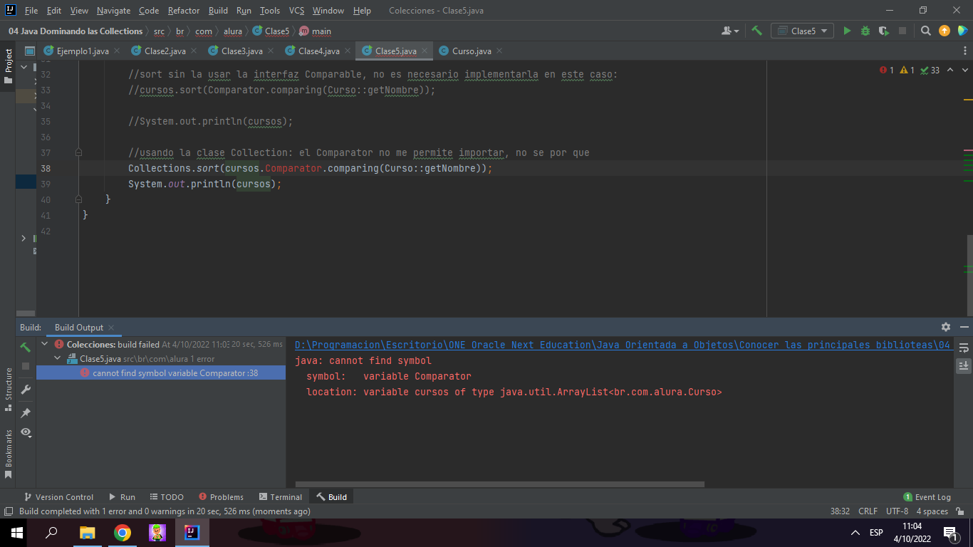Click the yellow warning indicator in editor
Image resolution: width=973 pixels, height=547 pixels.
(907, 70)
